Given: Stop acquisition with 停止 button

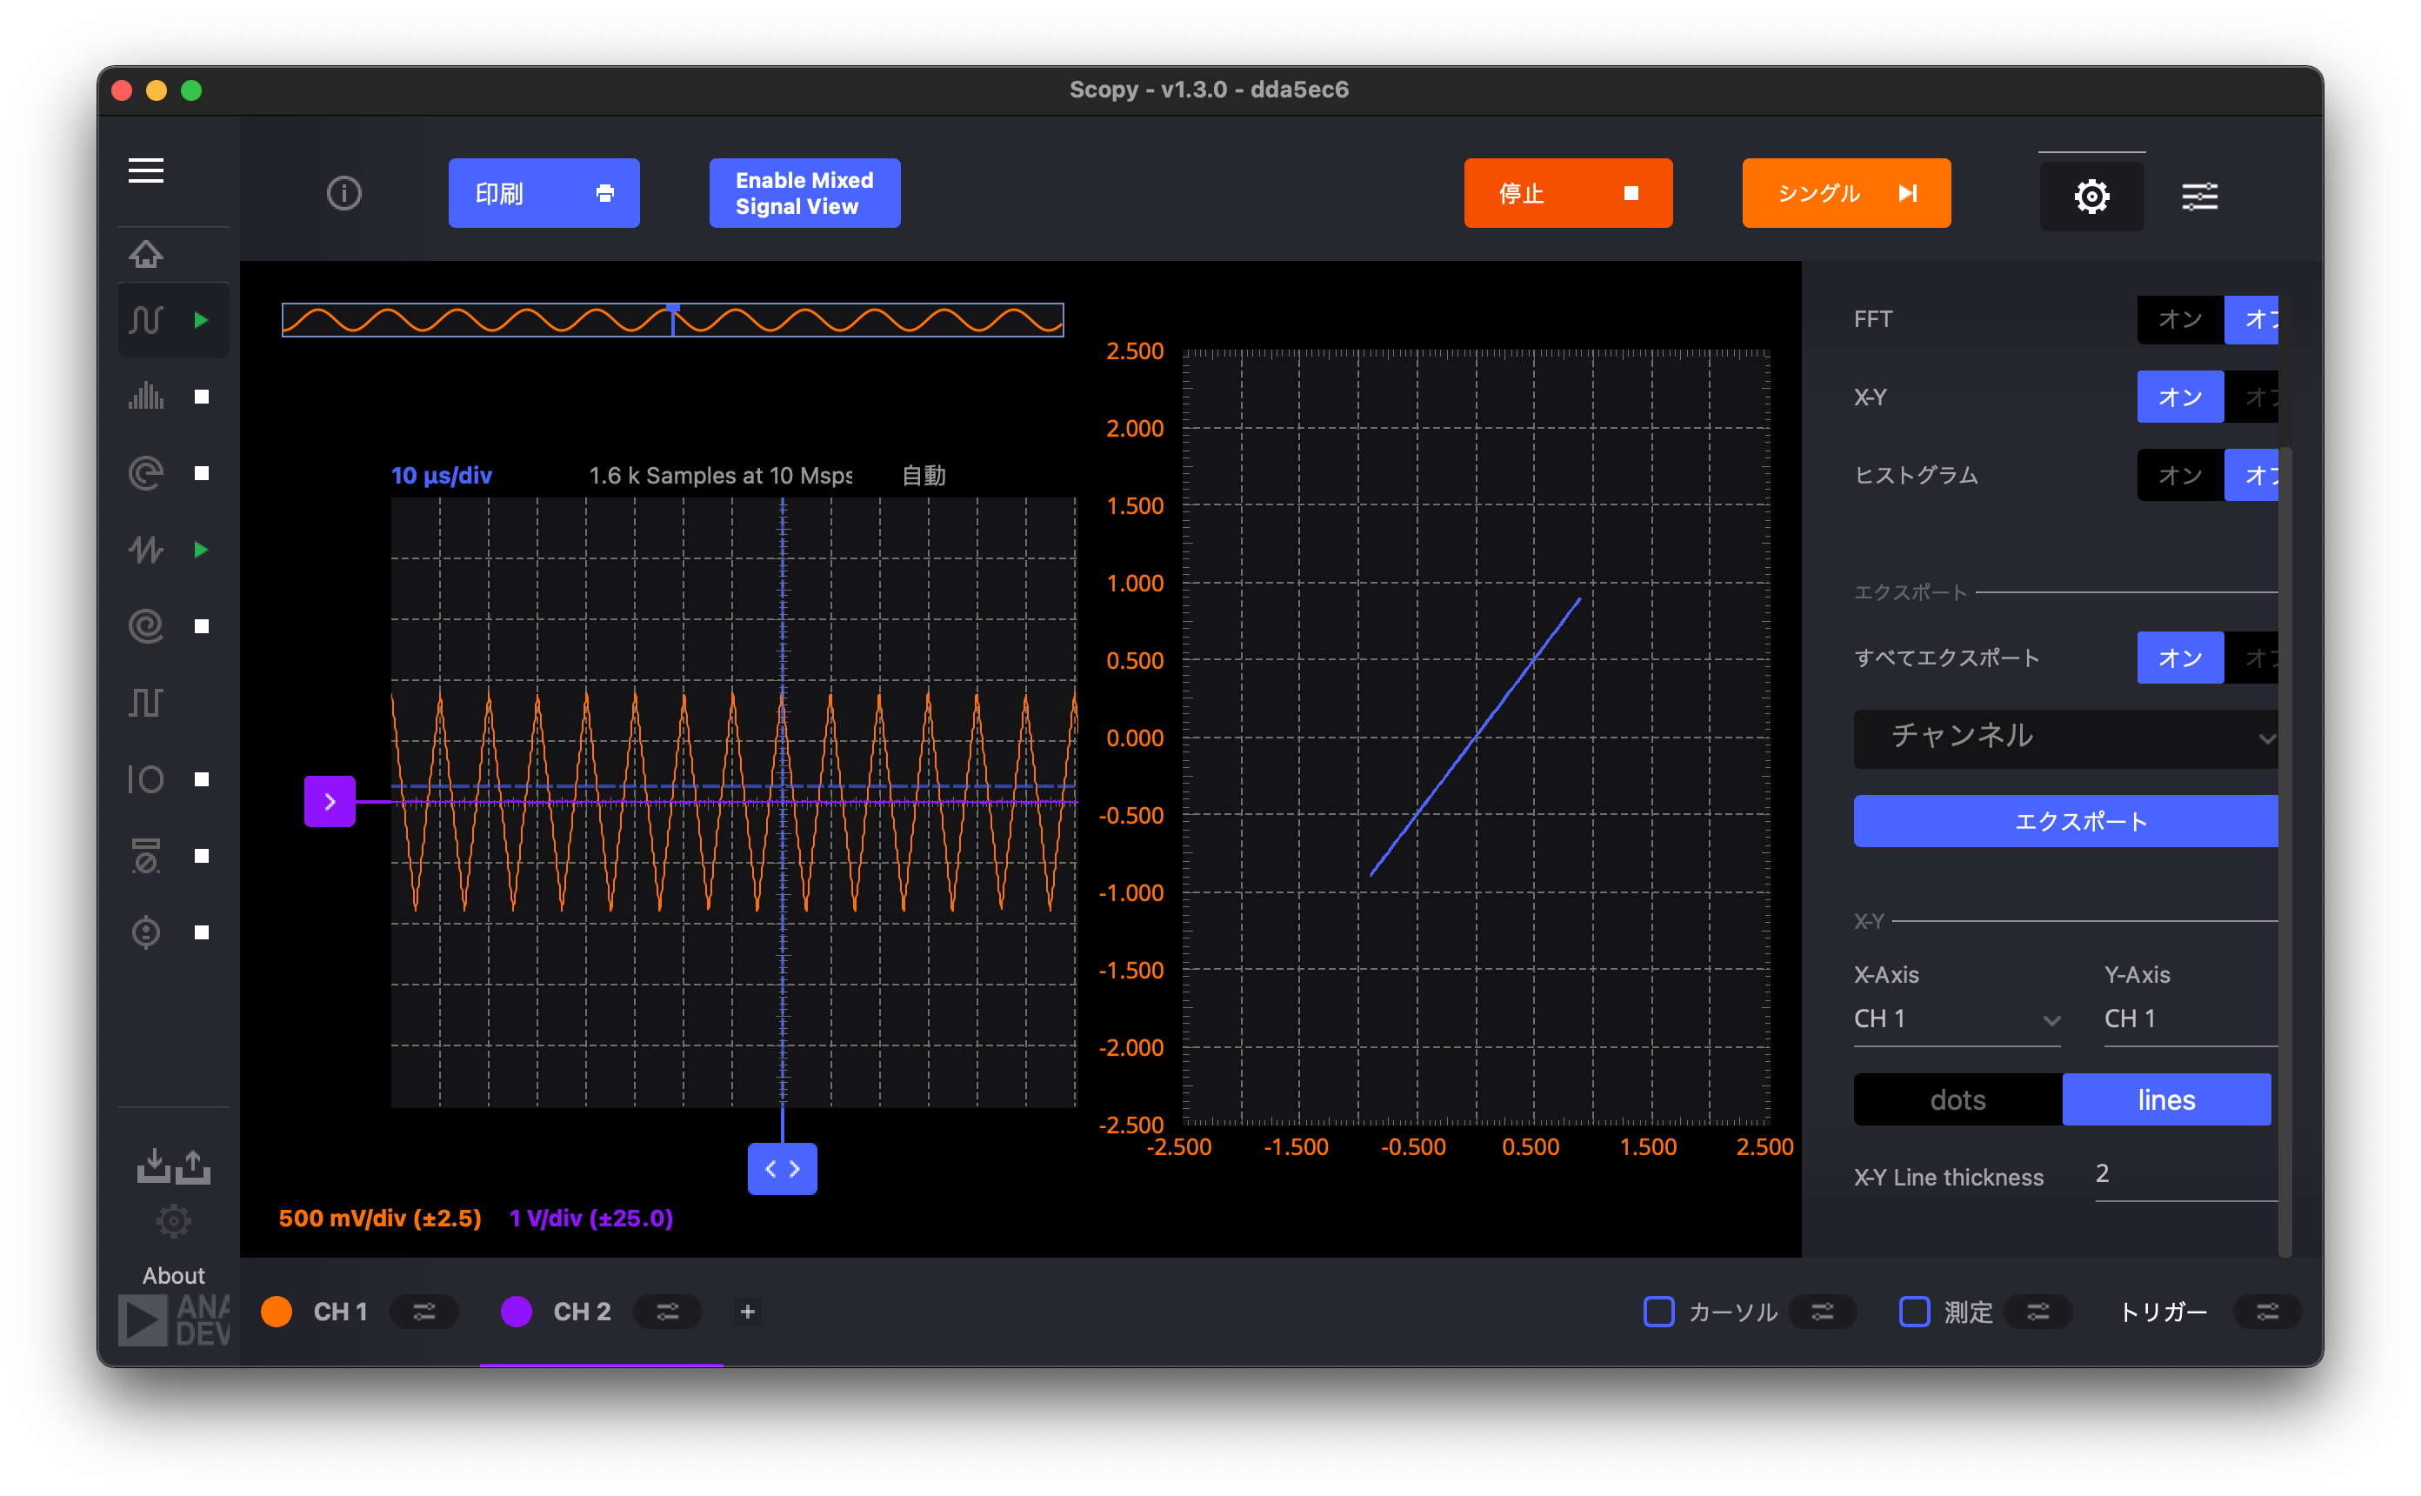Looking at the screenshot, I should coord(1568,193).
